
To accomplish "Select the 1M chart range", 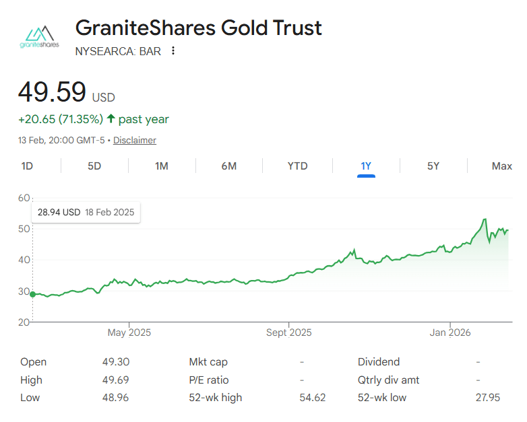I will pyautogui.click(x=162, y=166).
